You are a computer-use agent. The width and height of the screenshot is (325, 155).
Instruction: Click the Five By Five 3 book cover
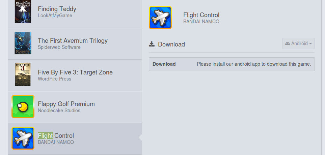tap(23, 75)
